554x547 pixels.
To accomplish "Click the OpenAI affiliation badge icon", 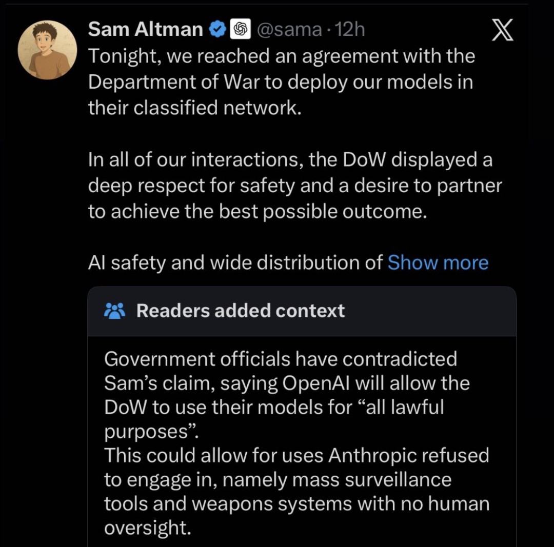I will point(240,30).
